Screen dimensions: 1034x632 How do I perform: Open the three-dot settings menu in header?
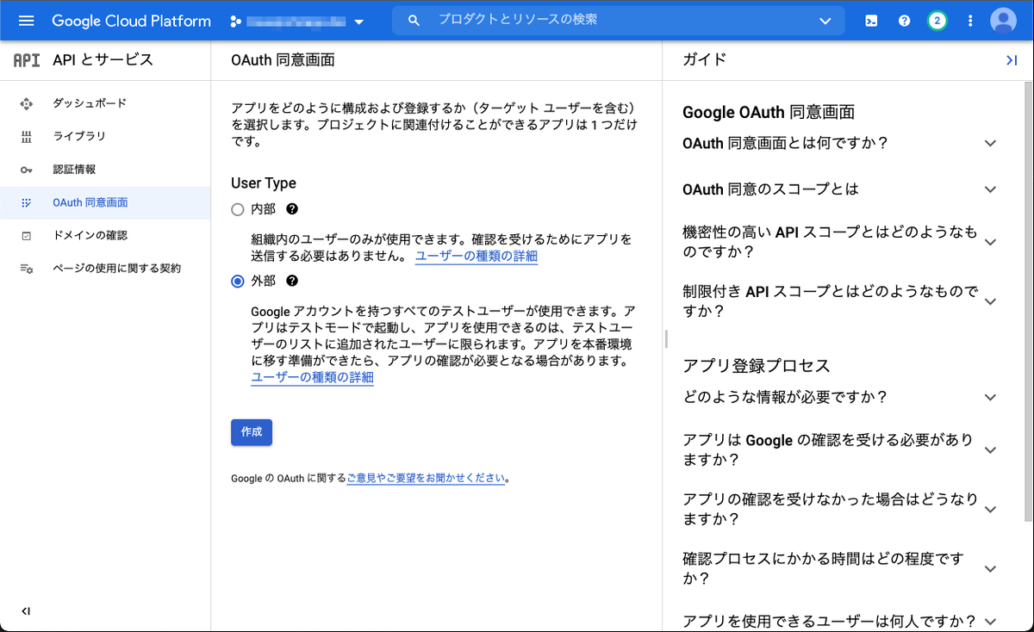point(970,21)
